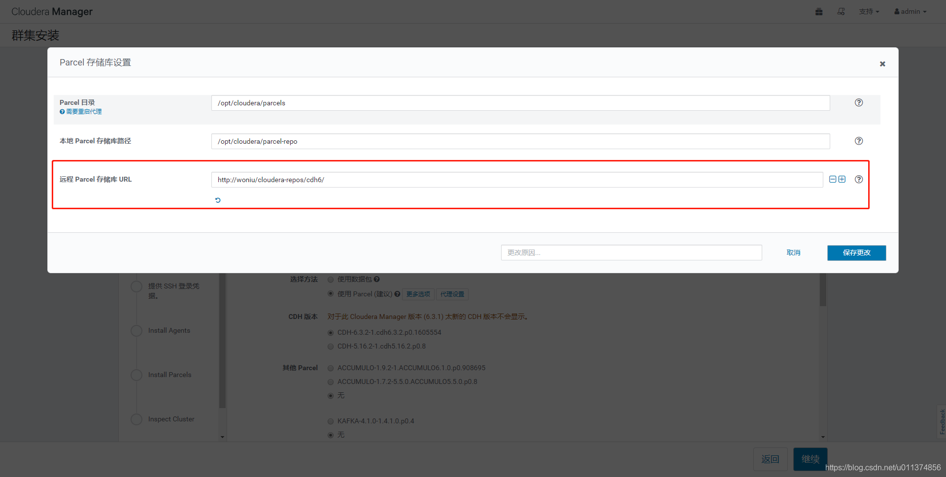Screen dimensions: 946x477
Task: Go to Inspect Cluster step
Action: pos(171,419)
